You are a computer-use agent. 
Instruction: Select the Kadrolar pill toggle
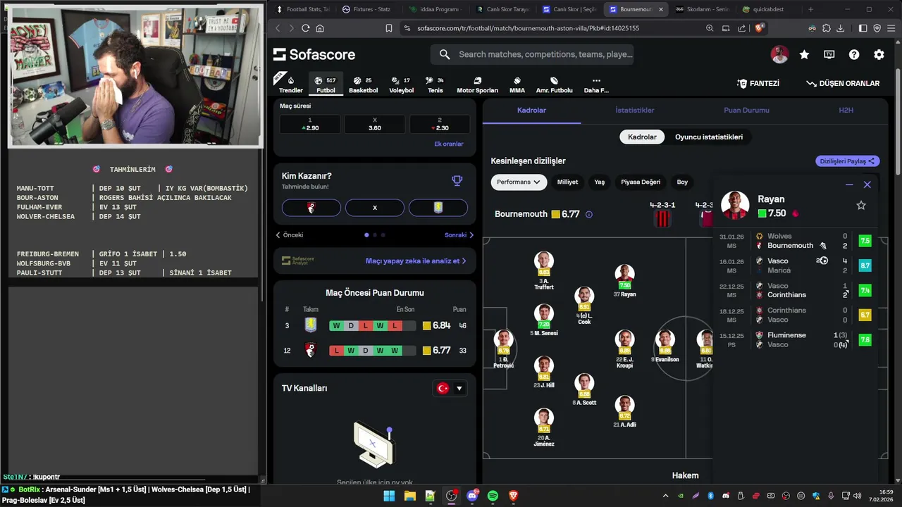coord(642,137)
